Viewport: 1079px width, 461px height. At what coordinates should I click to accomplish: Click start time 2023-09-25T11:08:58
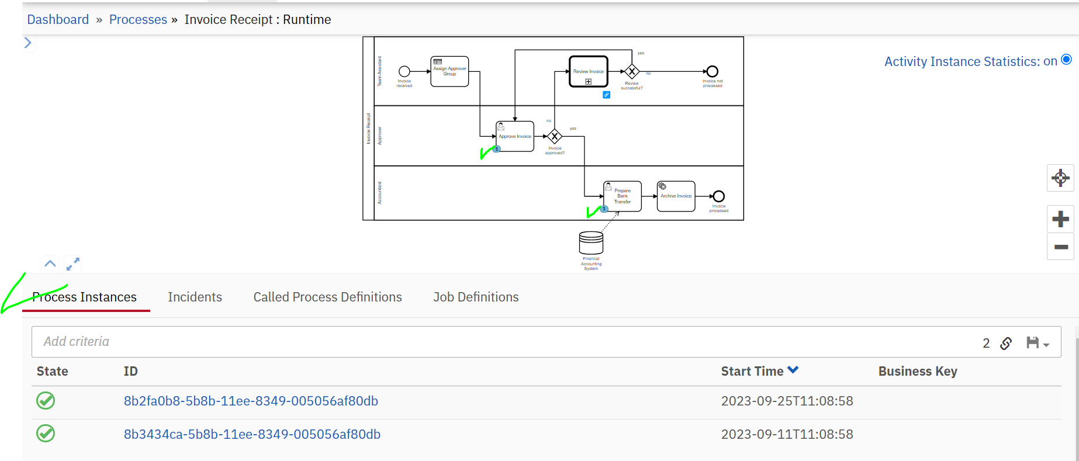pyautogui.click(x=787, y=401)
